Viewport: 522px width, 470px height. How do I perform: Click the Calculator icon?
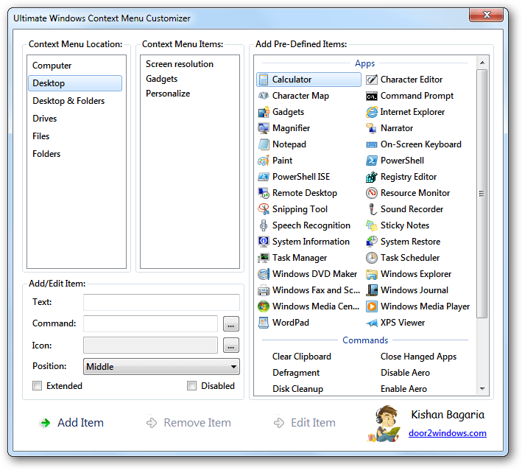pos(264,80)
